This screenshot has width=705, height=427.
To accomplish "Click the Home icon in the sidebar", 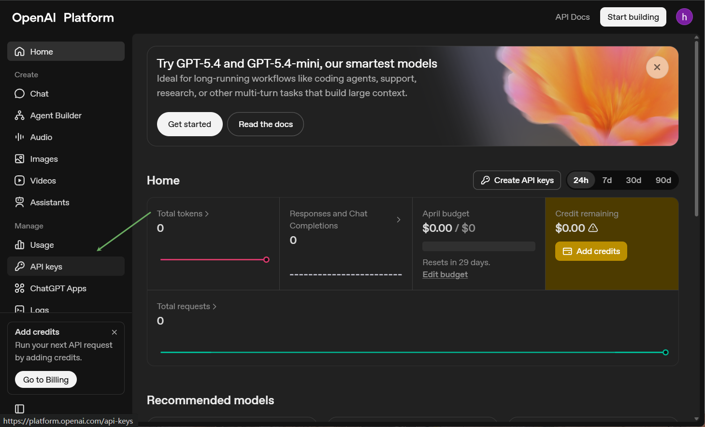I will click(19, 52).
